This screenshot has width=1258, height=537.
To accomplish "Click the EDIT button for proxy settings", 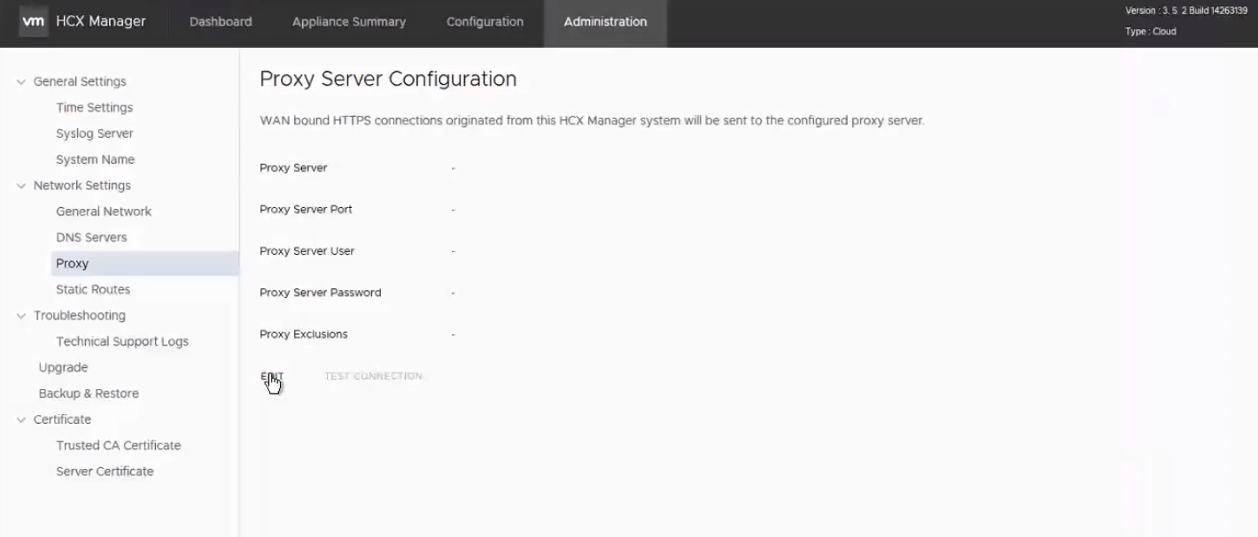I will [271, 377].
